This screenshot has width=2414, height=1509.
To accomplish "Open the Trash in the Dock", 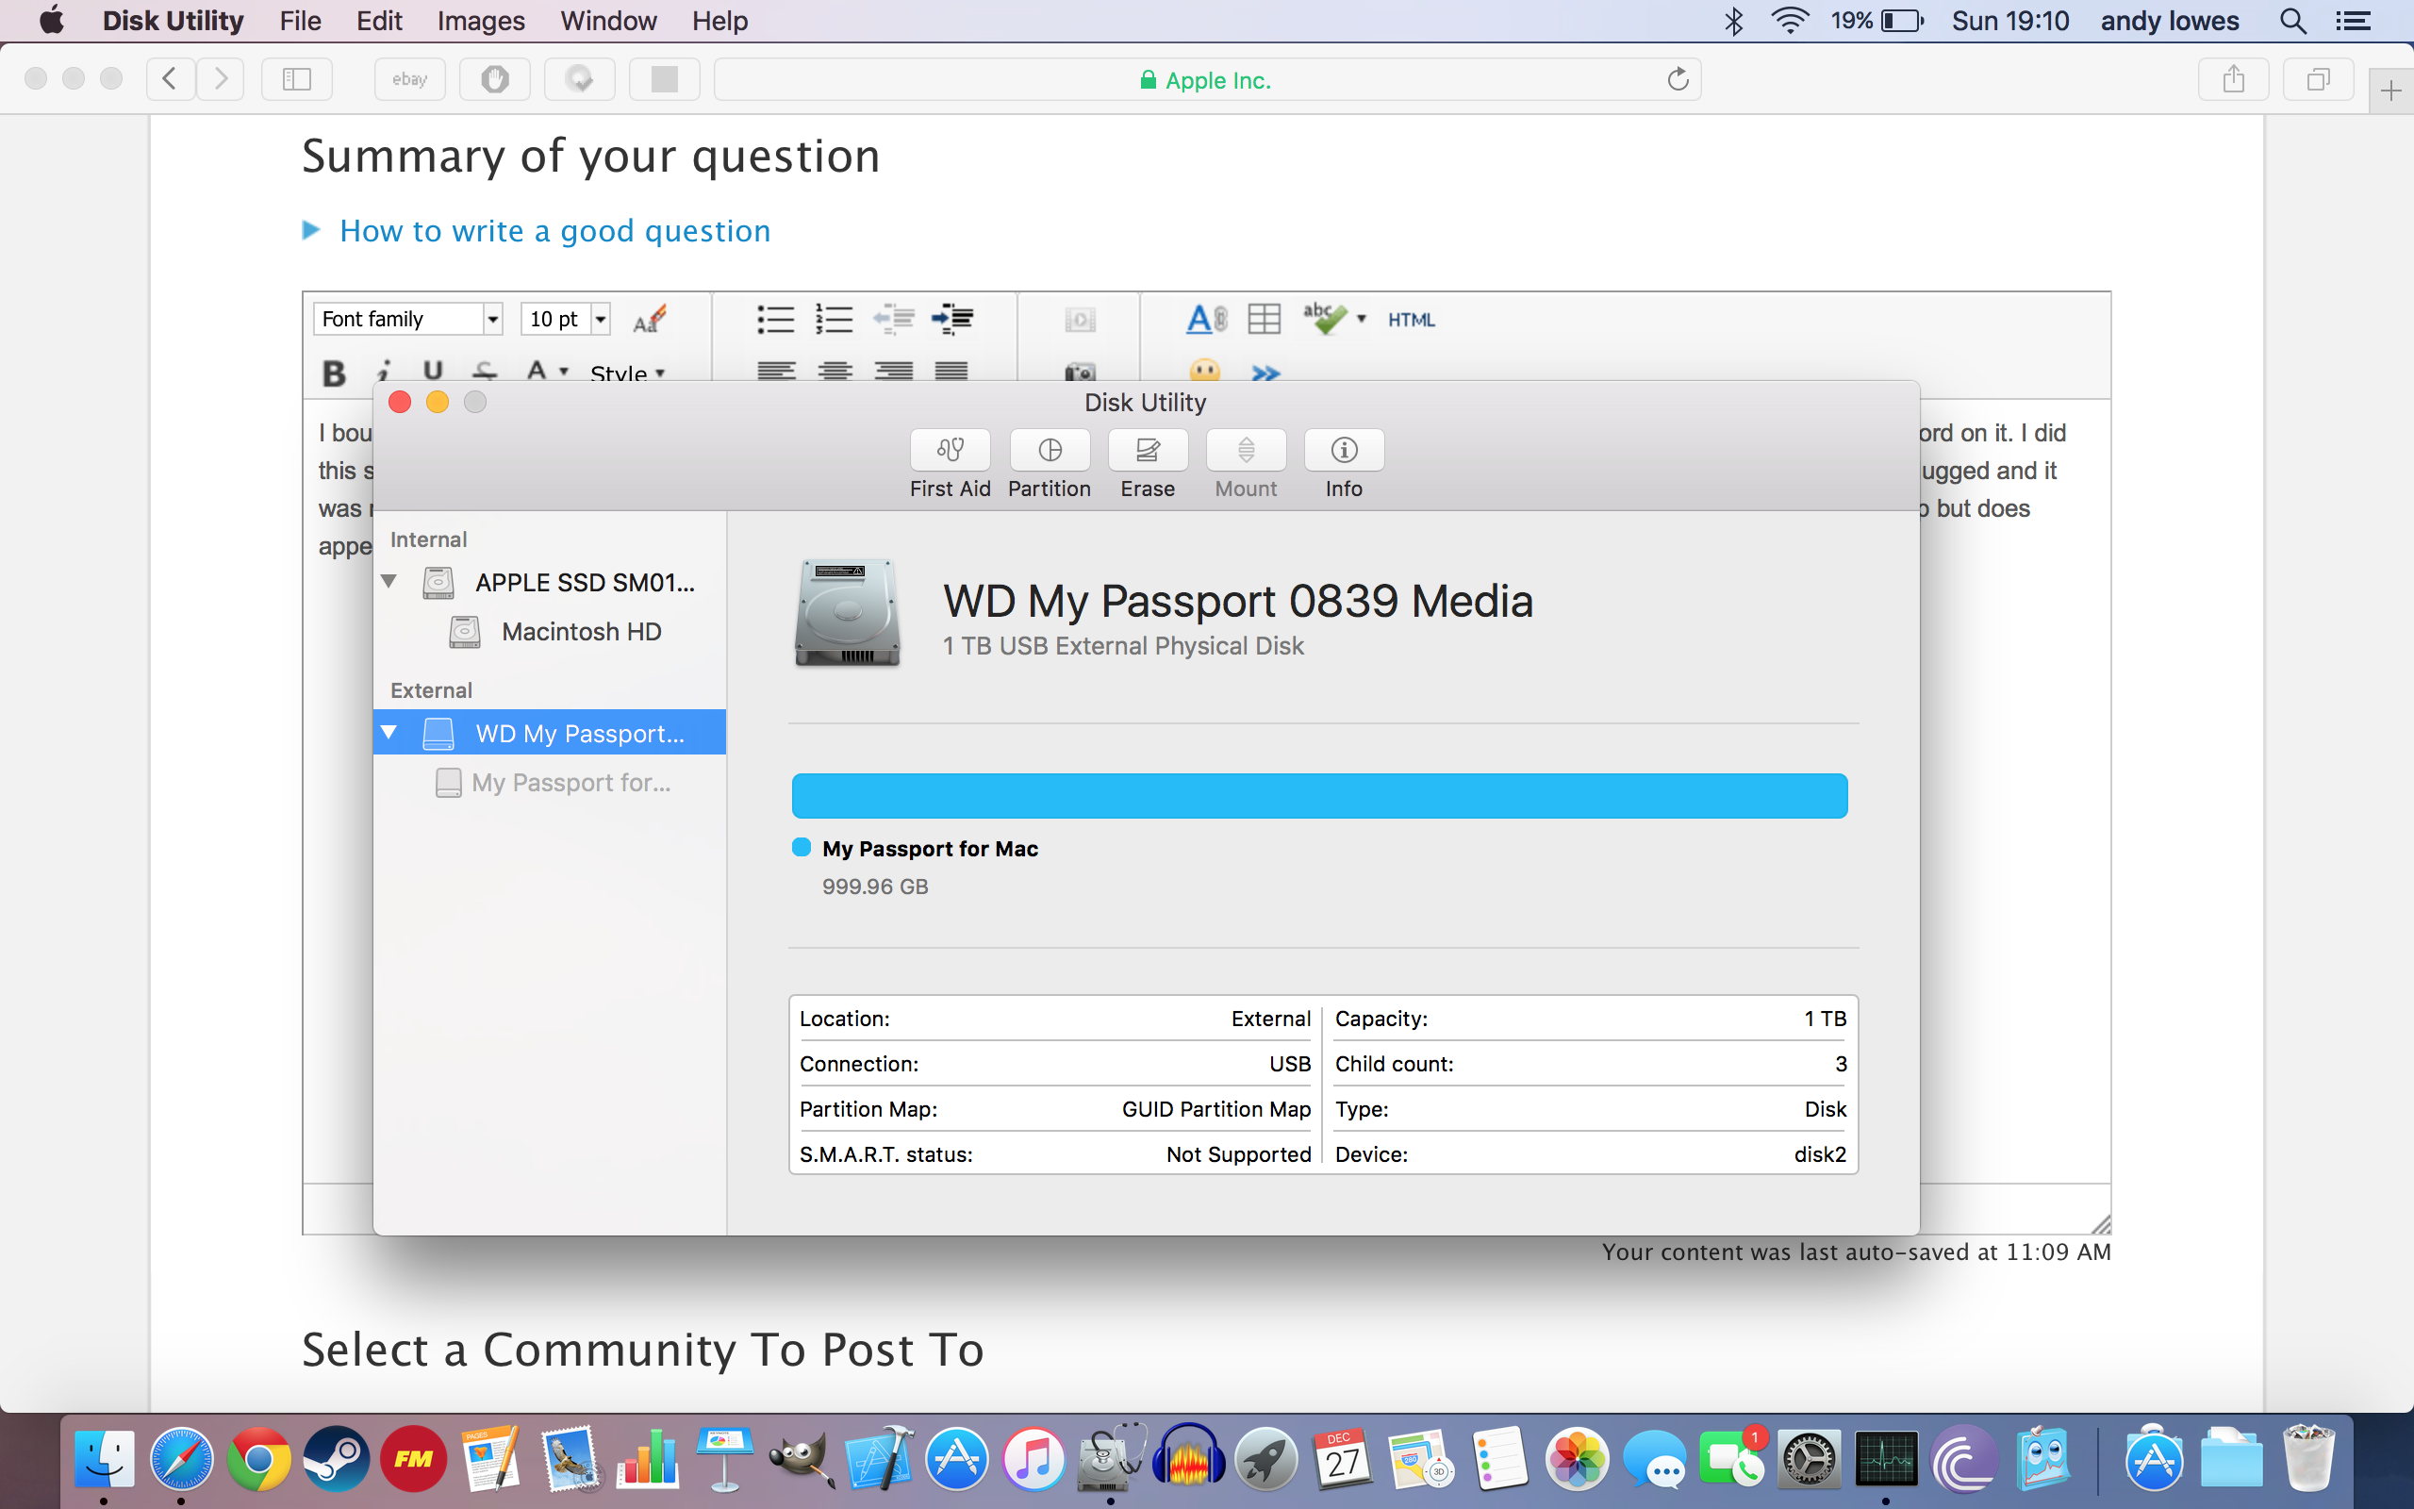I will (x=2309, y=1458).
